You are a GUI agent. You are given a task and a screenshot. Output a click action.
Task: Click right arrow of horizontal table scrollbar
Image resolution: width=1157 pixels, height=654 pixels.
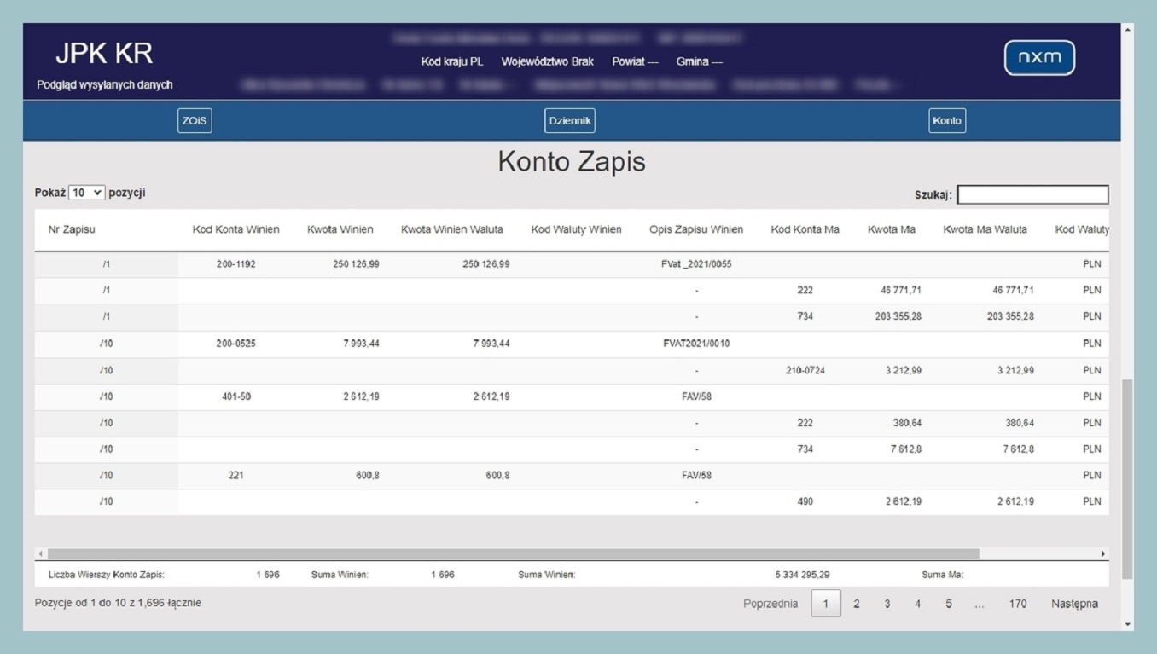1102,554
